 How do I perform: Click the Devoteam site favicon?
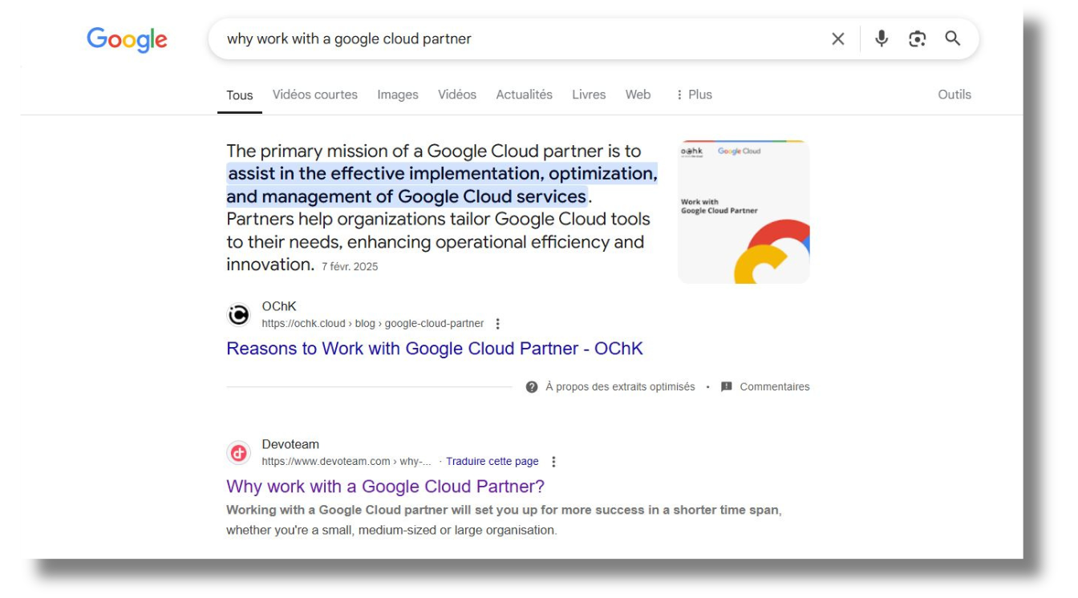tap(239, 453)
